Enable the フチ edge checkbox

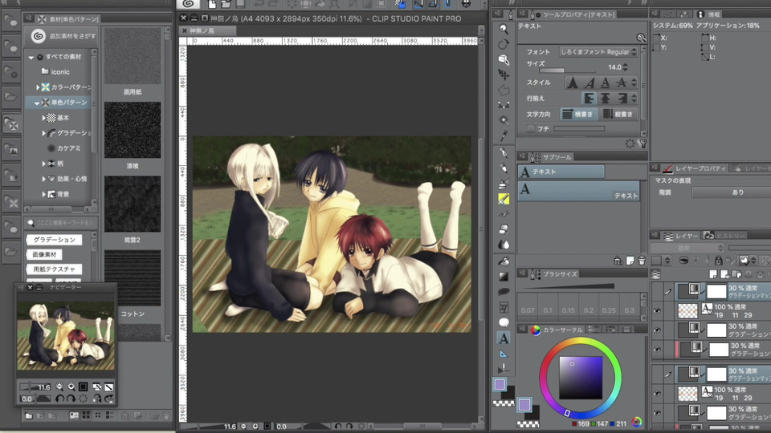coord(531,128)
